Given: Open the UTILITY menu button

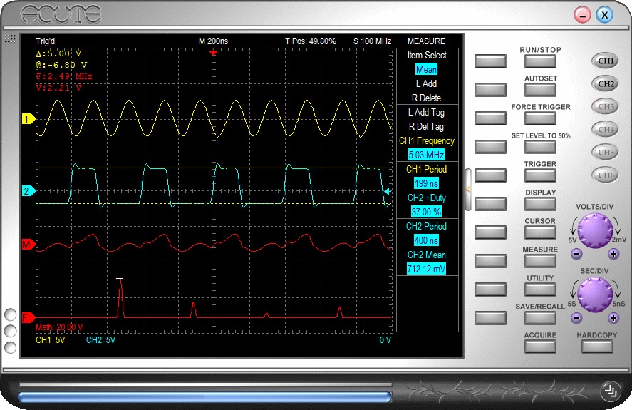Looking at the screenshot, I should coord(540,289).
